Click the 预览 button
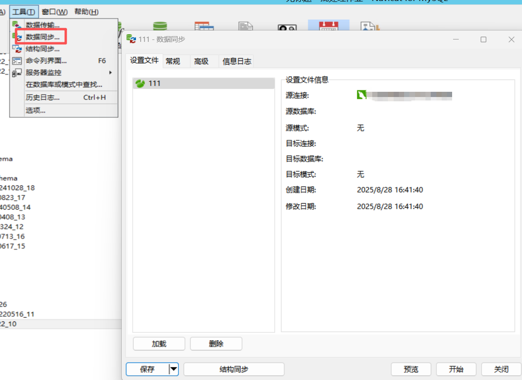Image resolution: width=522 pixels, height=380 pixels. tap(411, 370)
